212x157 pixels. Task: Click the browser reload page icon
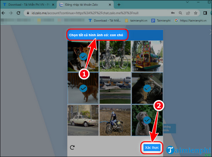click(20, 13)
